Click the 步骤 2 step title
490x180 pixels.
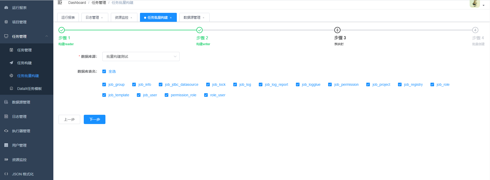202,38
